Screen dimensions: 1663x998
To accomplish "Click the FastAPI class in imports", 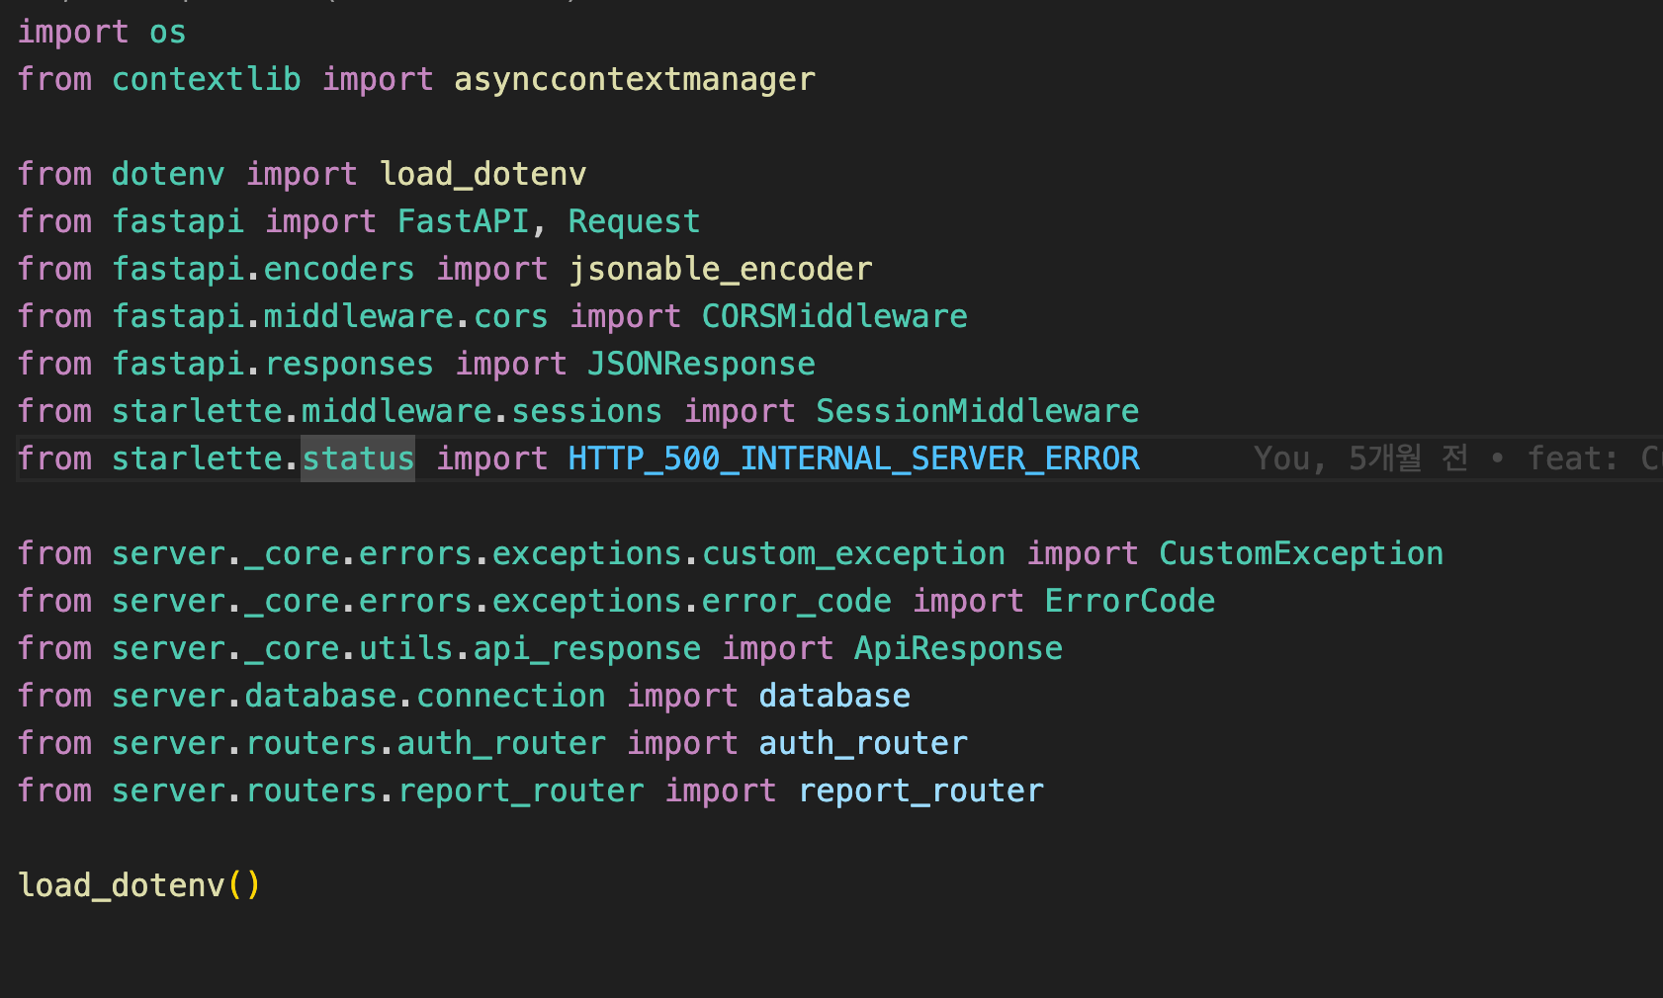I will pyautogui.click(x=463, y=221).
